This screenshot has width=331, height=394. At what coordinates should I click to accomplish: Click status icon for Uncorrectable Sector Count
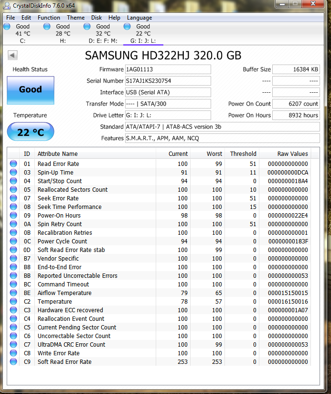tap(13, 336)
